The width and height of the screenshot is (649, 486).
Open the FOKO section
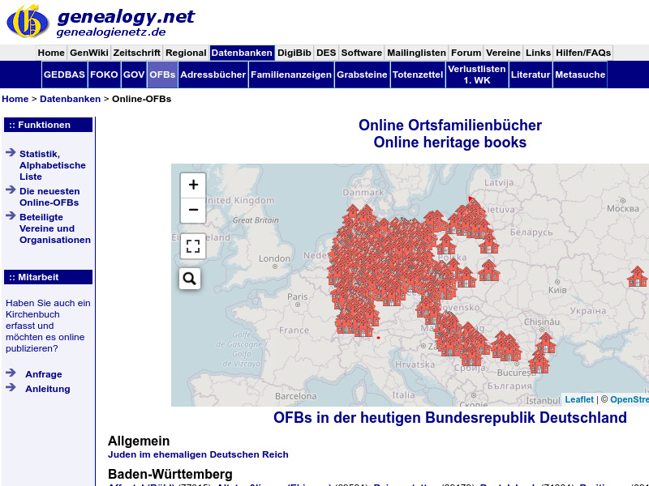[104, 74]
